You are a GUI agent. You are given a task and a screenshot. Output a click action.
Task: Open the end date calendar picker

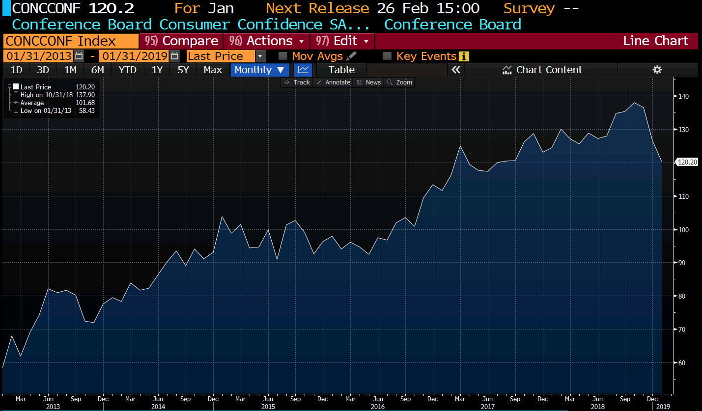(175, 56)
